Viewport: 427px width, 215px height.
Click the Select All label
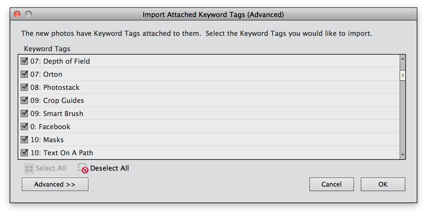(x=51, y=168)
